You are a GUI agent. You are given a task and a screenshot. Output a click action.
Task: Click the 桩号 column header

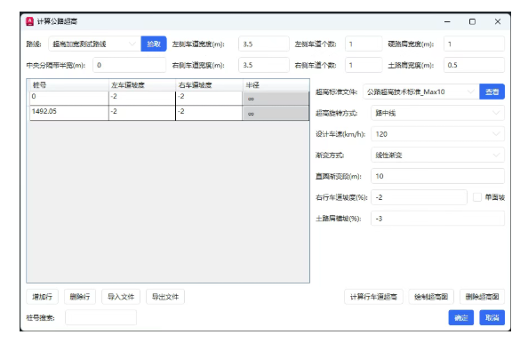click(69, 84)
